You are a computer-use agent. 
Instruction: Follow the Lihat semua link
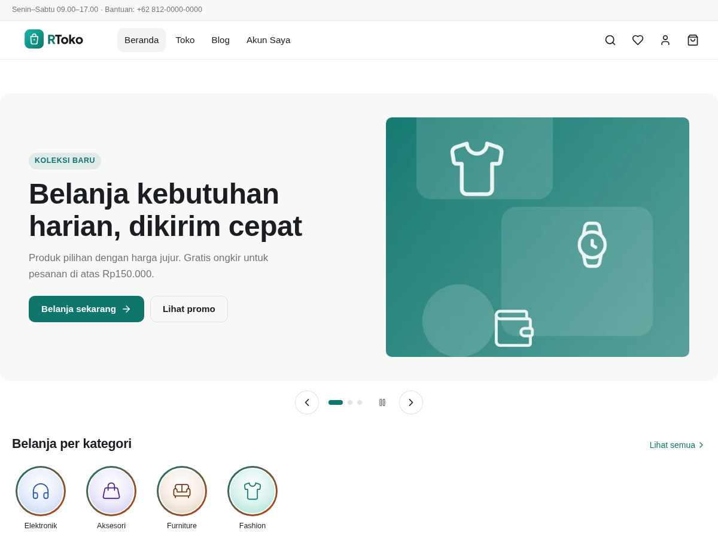coord(677,445)
